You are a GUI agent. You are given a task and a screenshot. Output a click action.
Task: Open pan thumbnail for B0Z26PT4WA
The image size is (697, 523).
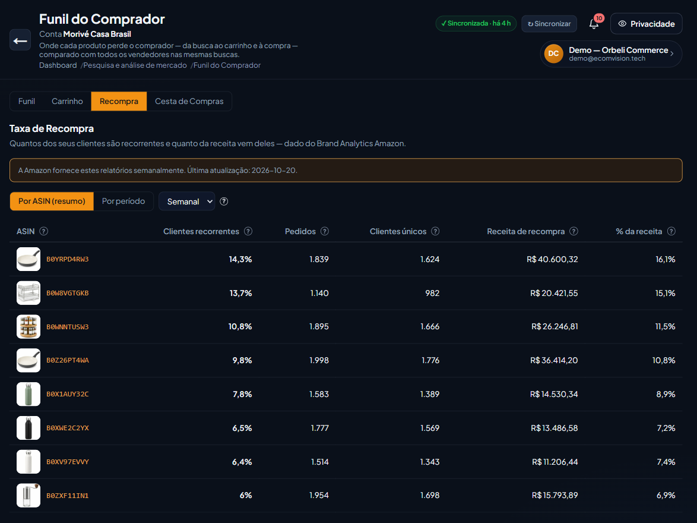pyautogui.click(x=28, y=360)
